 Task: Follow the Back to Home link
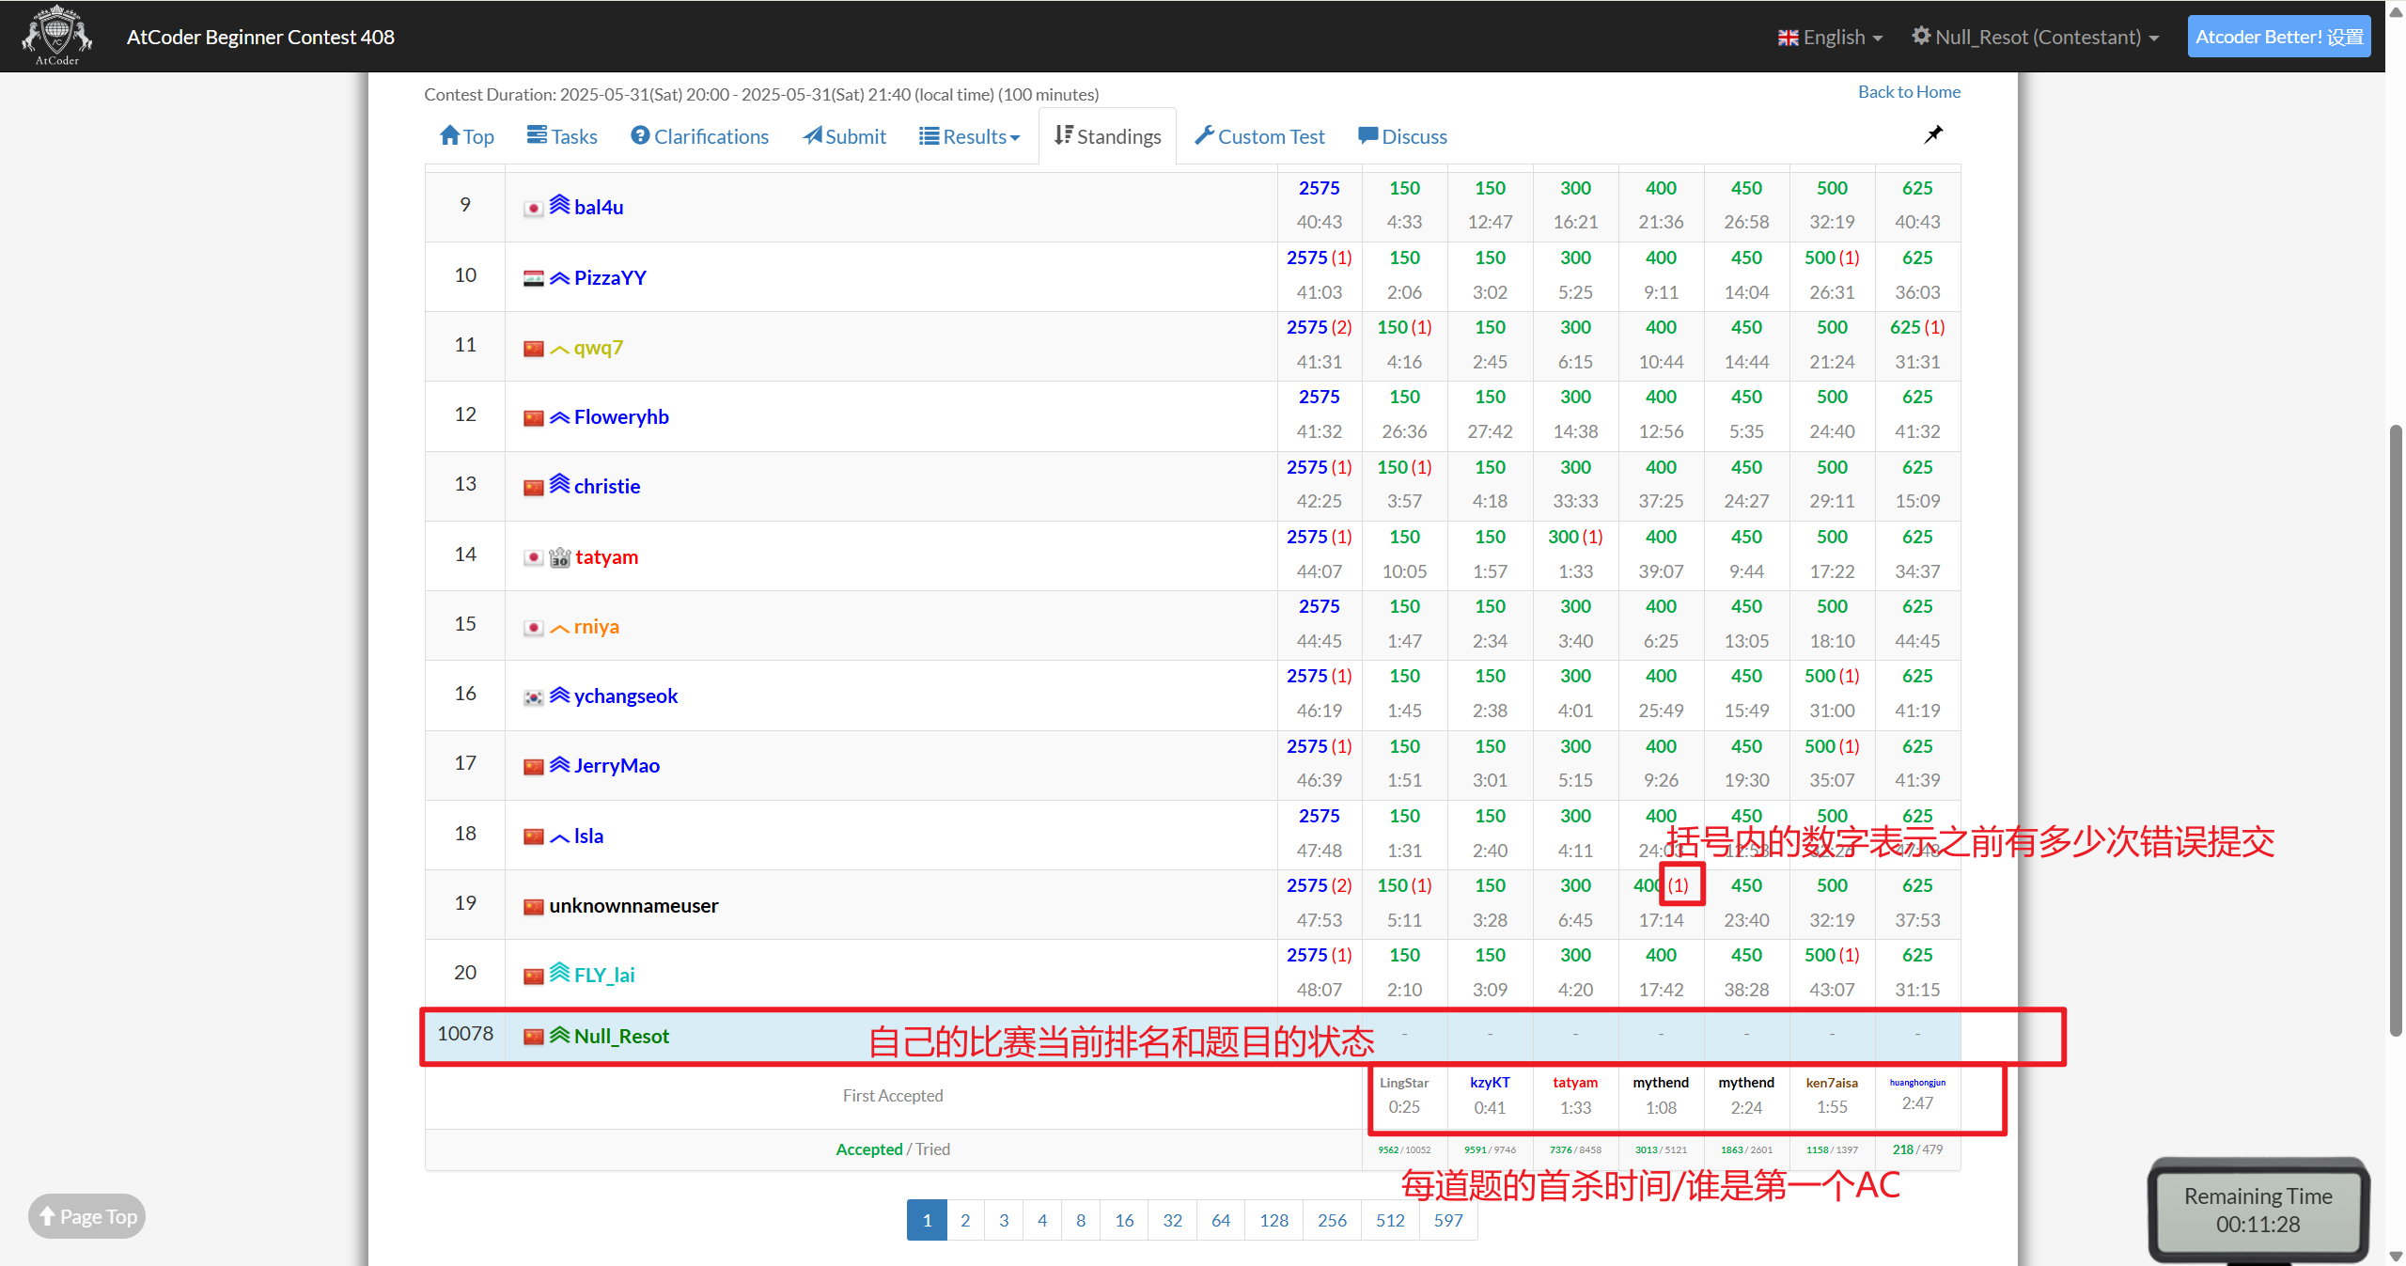(1909, 91)
